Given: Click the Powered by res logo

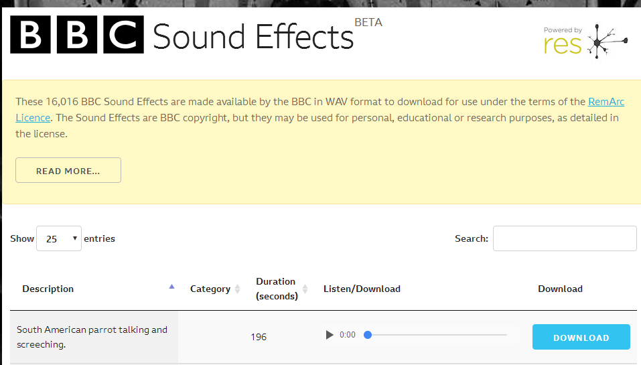Looking at the screenshot, I should coord(585,42).
